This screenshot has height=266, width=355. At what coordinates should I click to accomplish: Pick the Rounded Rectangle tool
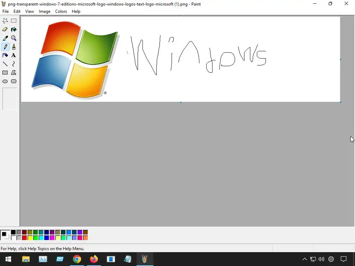click(x=14, y=81)
